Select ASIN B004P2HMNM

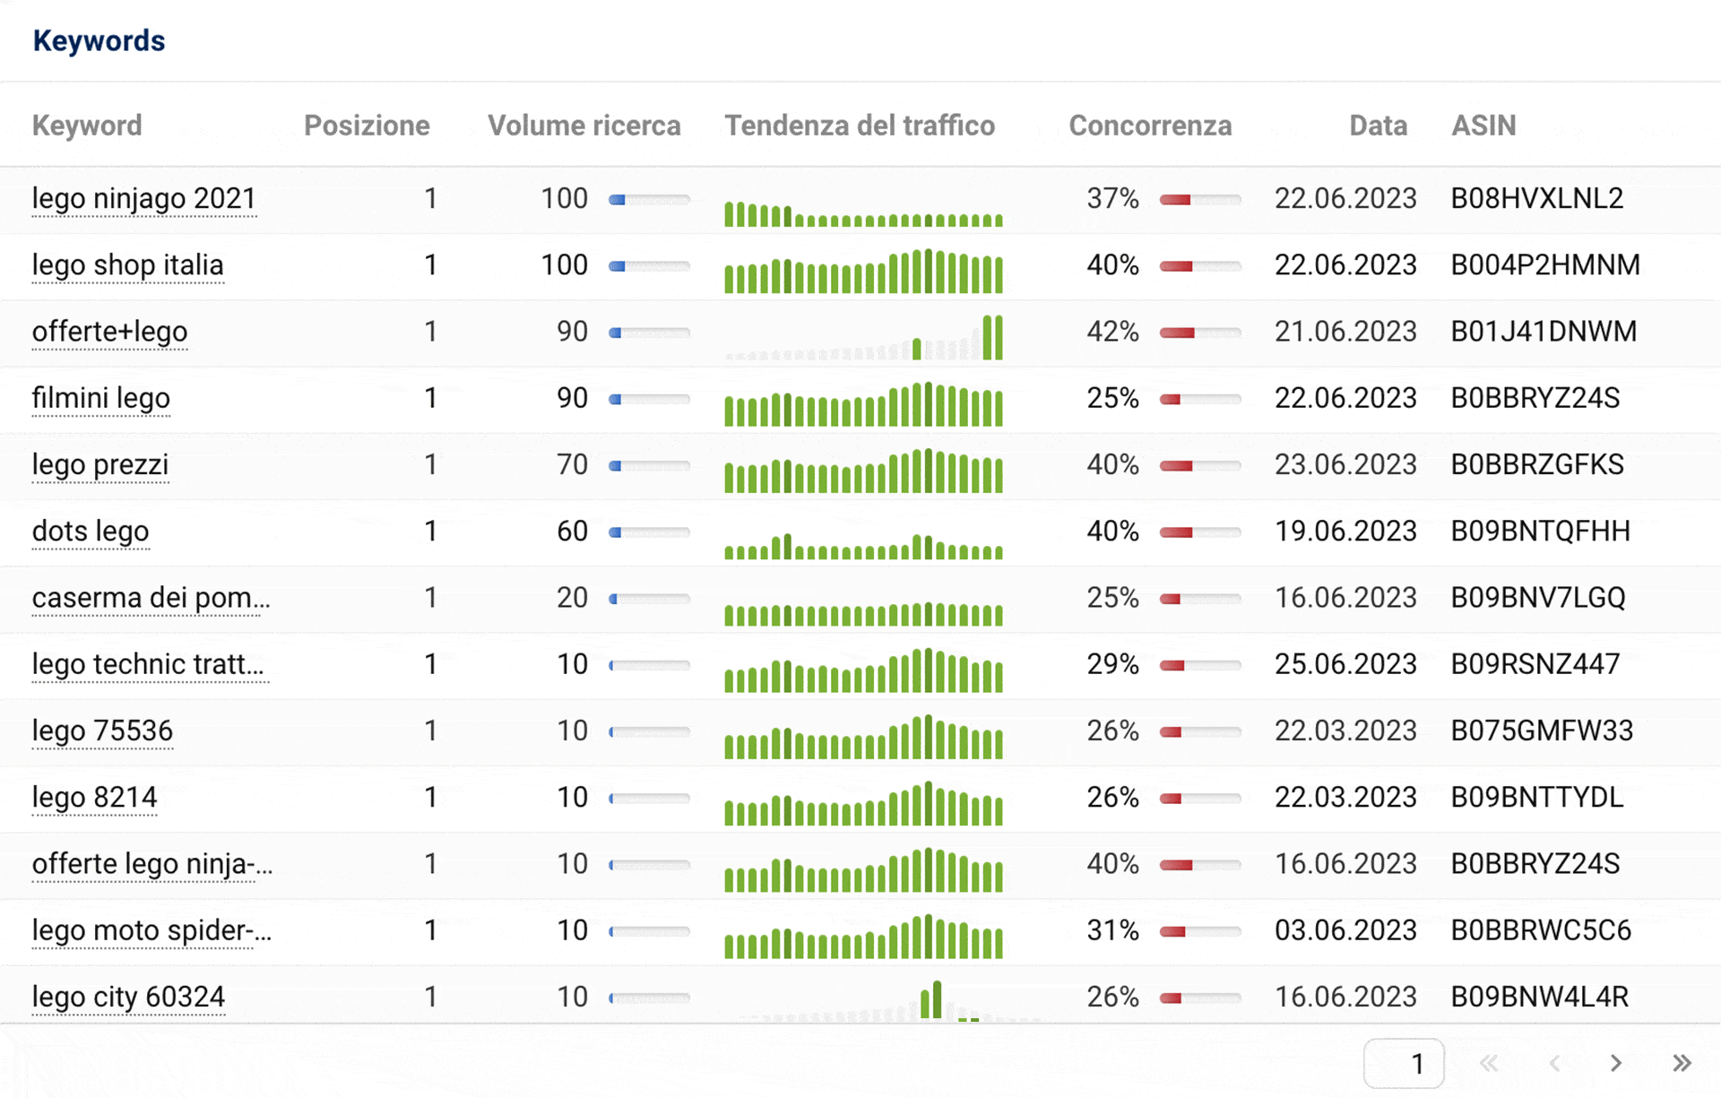[x=1545, y=265]
